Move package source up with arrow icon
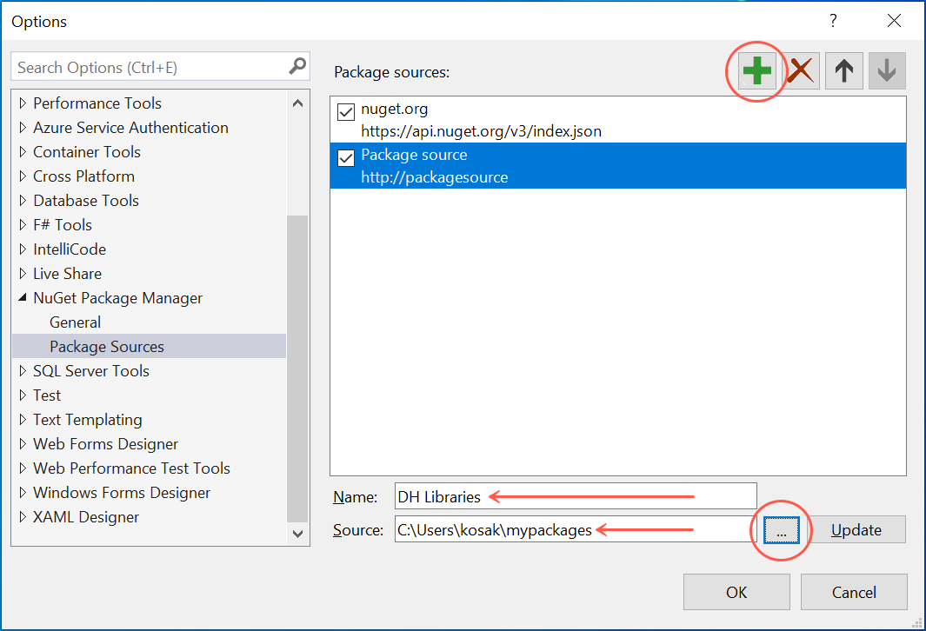The height and width of the screenshot is (631, 926). [x=843, y=71]
